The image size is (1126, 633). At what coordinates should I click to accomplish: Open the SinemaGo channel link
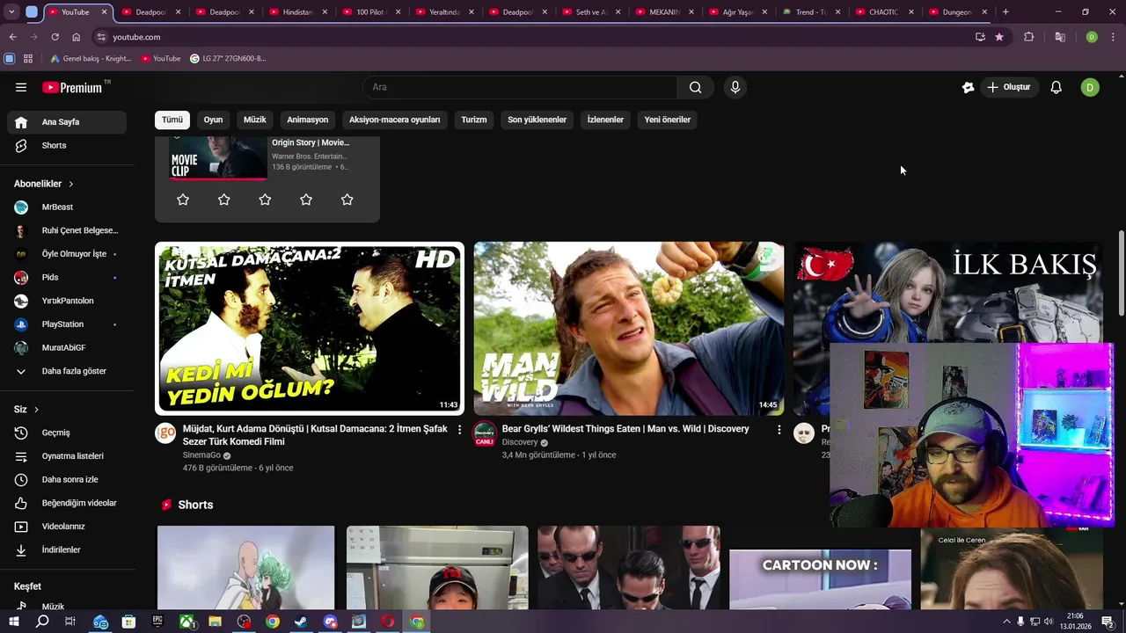click(x=201, y=455)
